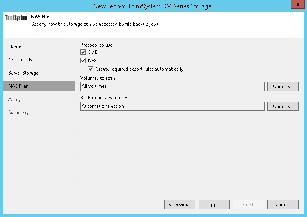Open the Credentials wizard step
307x217 pixels.
point(20,60)
